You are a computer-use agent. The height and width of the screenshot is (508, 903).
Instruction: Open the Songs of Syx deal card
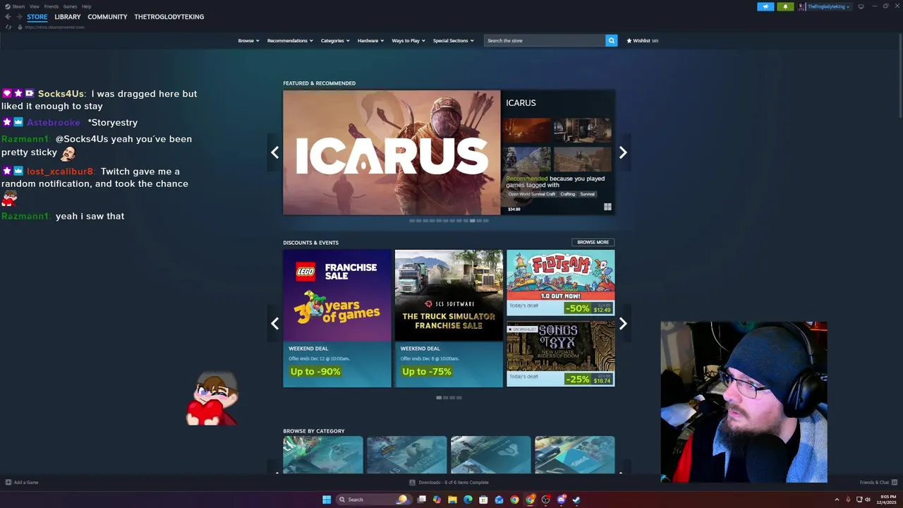coord(561,353)
